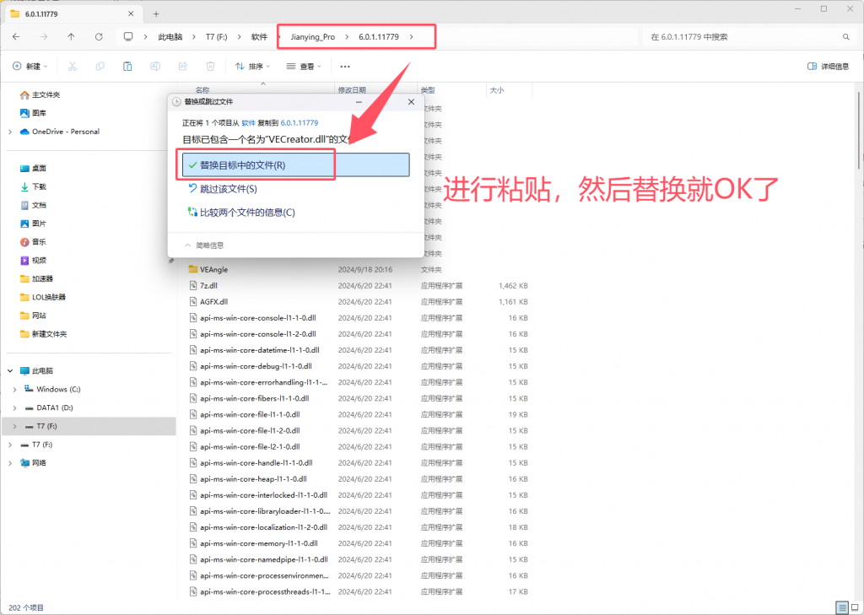864x615 pixels.
Task: Select the 7z.dll file
Action: pyautogui.click(x=209, y=285)
